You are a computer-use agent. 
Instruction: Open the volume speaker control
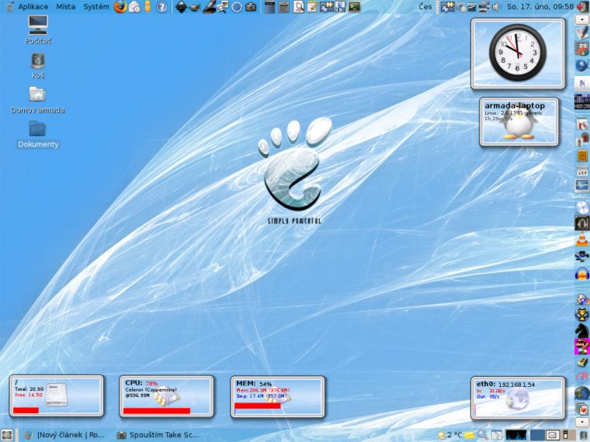tap(496, 7)
